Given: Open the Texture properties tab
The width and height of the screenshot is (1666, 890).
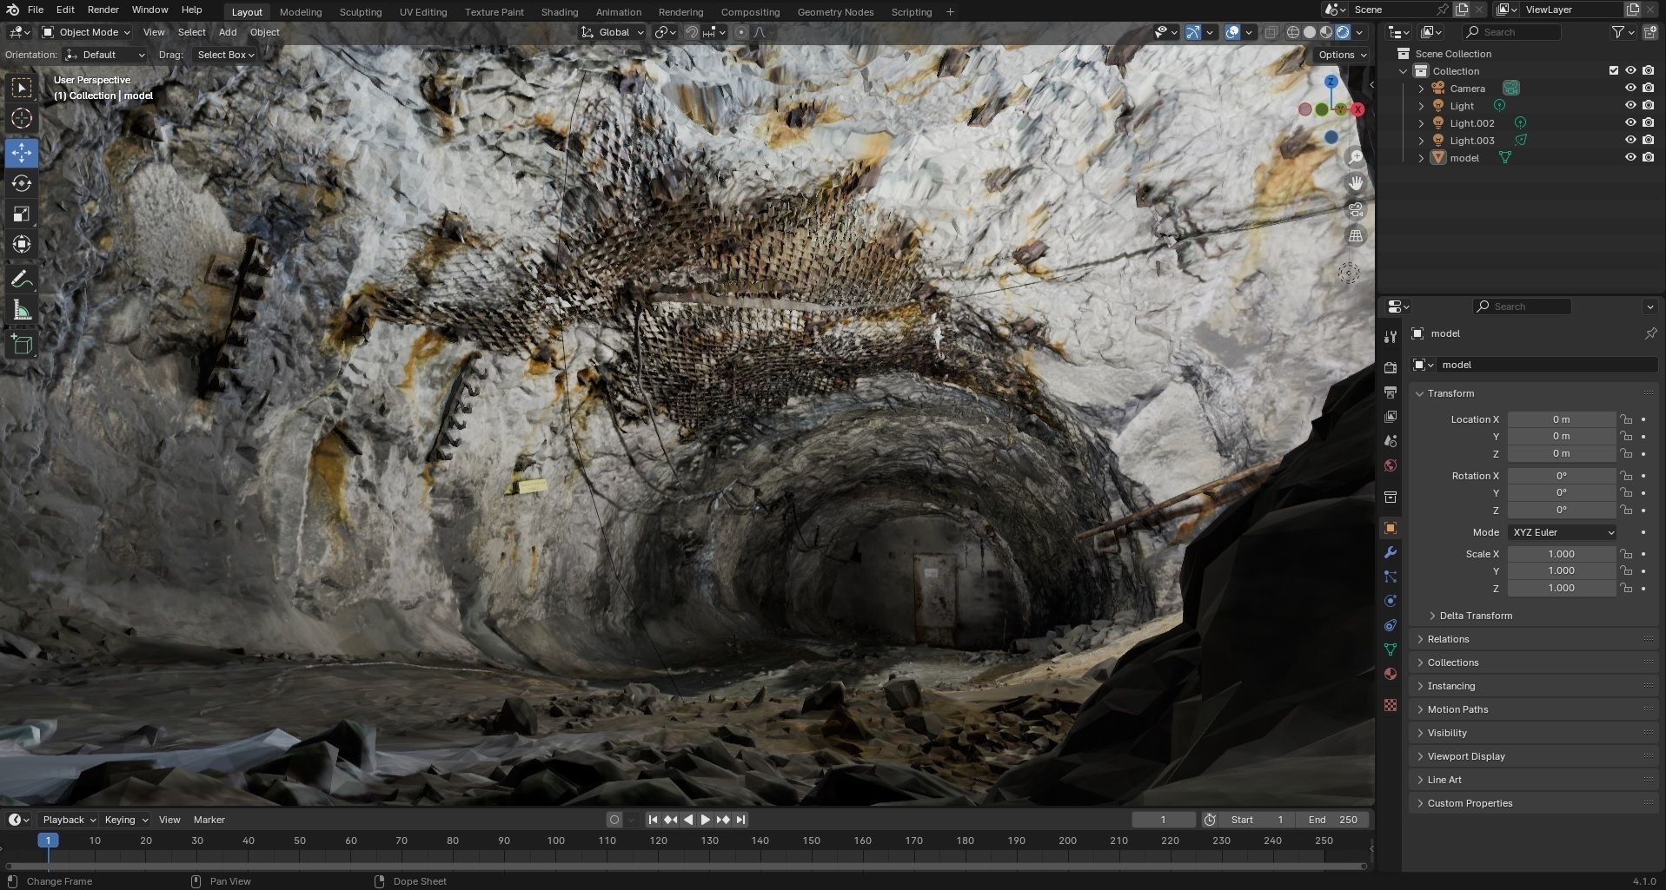Looking at the screenshot, I should click(x=1391, y=705).
